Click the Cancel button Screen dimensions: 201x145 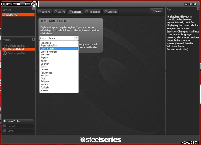tap(18, 126)
